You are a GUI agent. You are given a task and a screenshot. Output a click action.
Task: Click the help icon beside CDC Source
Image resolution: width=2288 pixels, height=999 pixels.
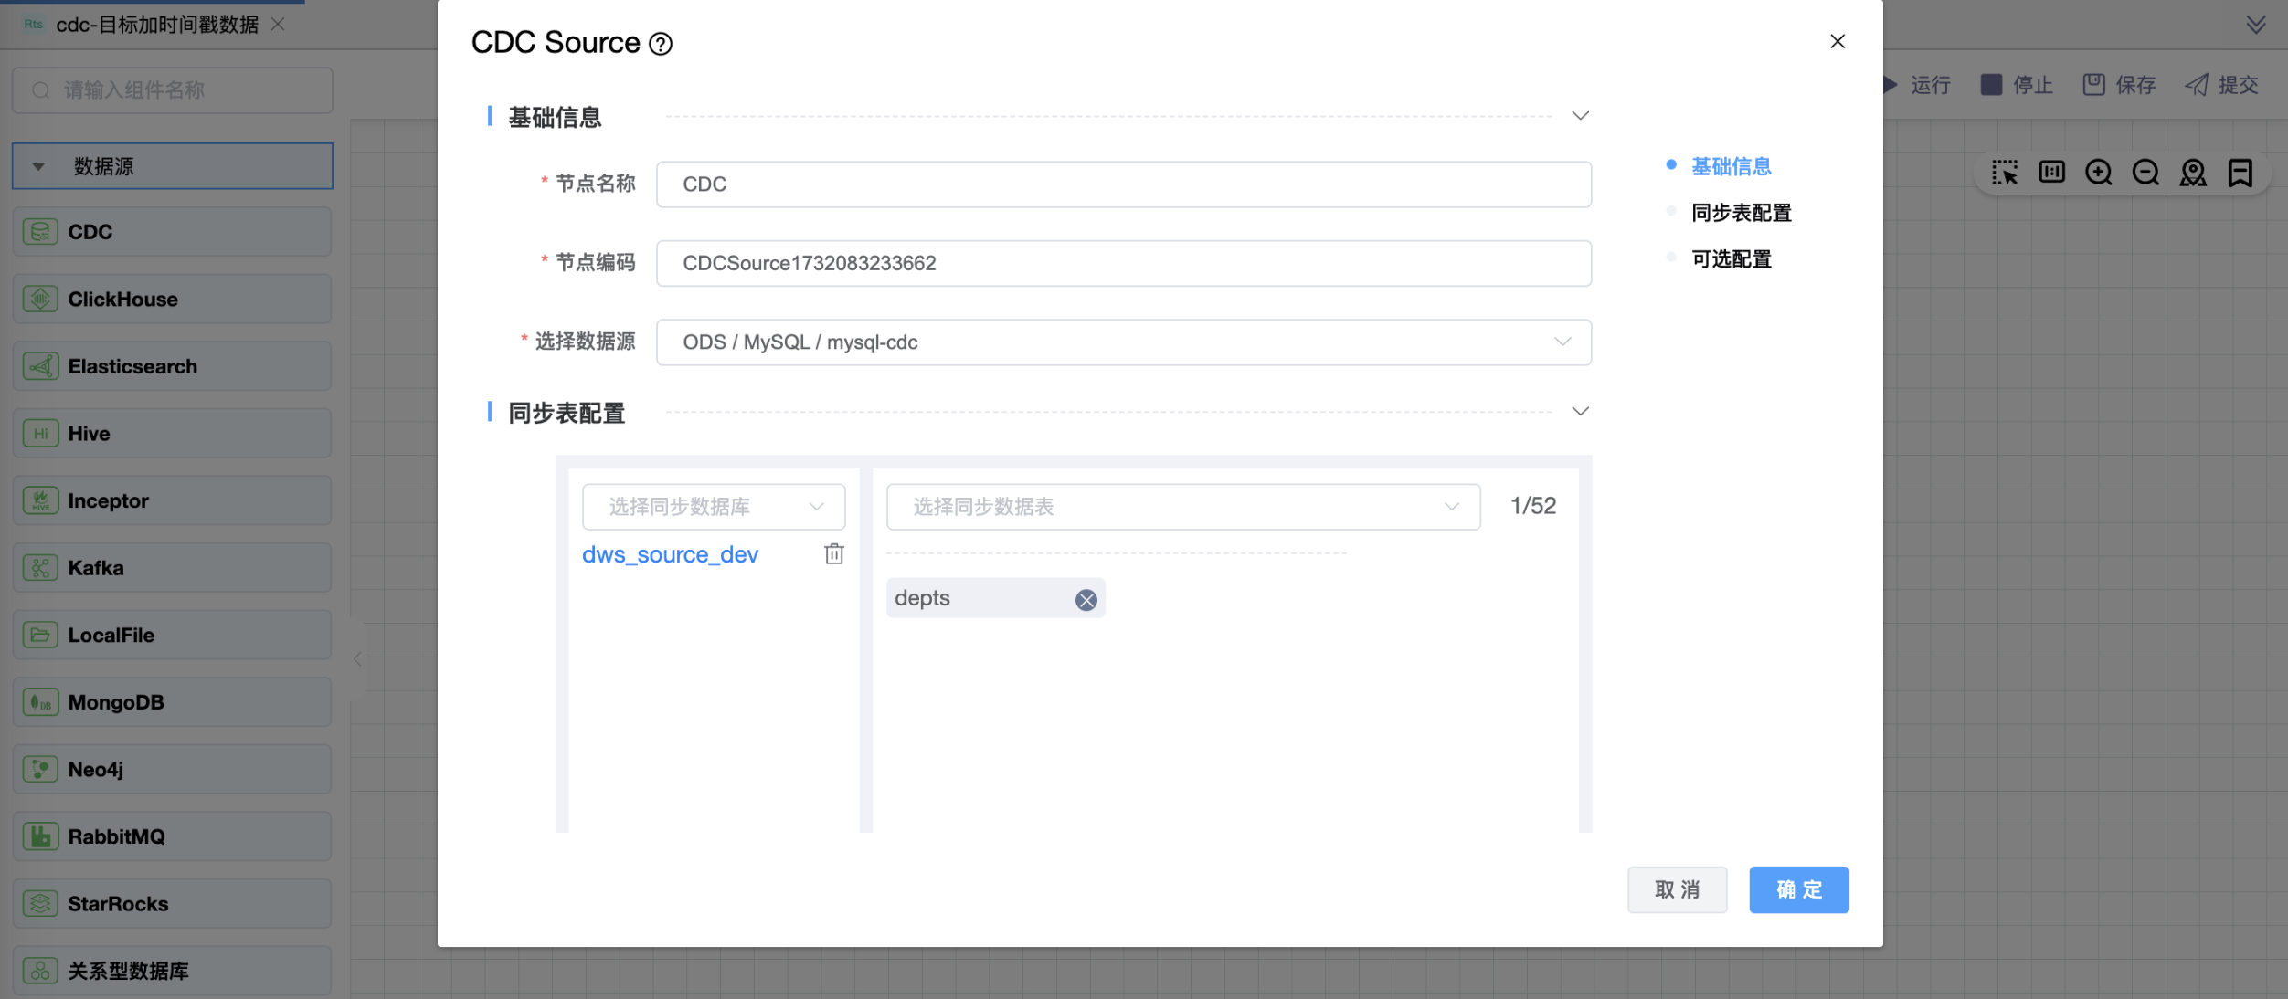pyautogui.click(x=661, y=44)
